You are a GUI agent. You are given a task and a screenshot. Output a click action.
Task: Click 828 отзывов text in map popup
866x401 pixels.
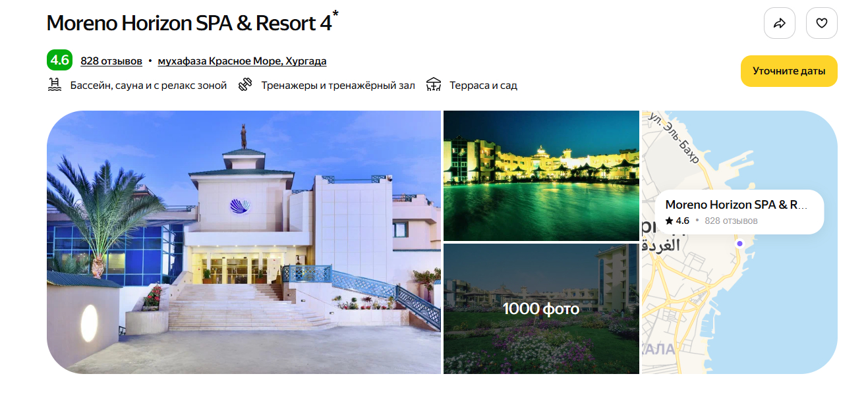731,221
